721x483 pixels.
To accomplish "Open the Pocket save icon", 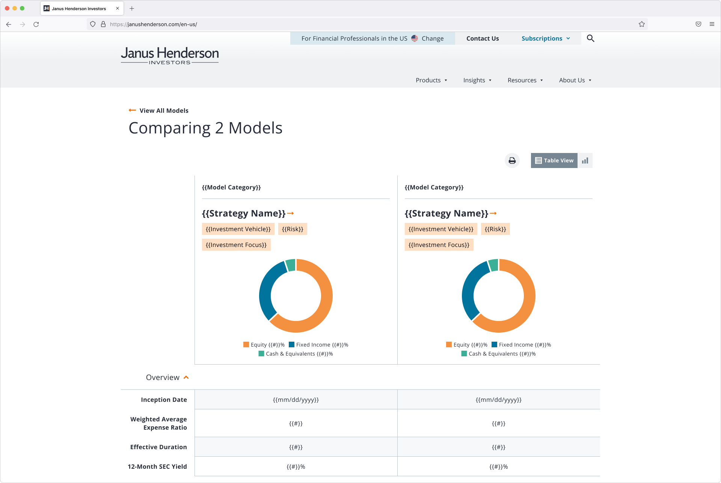I will tap(698, 24).
